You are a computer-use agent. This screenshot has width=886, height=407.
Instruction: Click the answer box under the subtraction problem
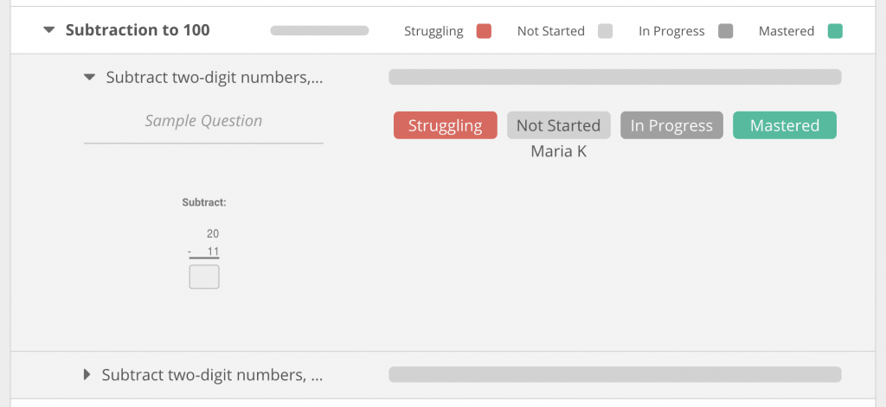click(x=204, y=277)
